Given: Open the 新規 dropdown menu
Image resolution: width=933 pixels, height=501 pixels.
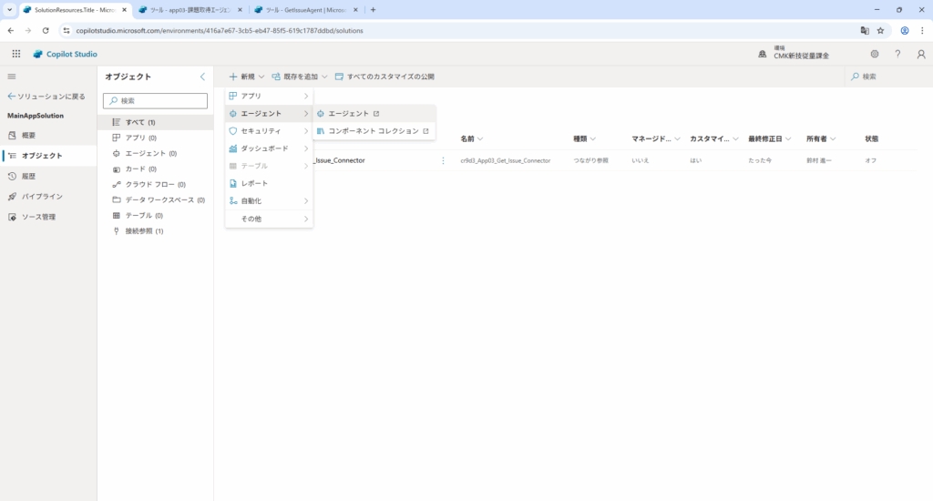Looking at the screenshot, I should [246, 77].
